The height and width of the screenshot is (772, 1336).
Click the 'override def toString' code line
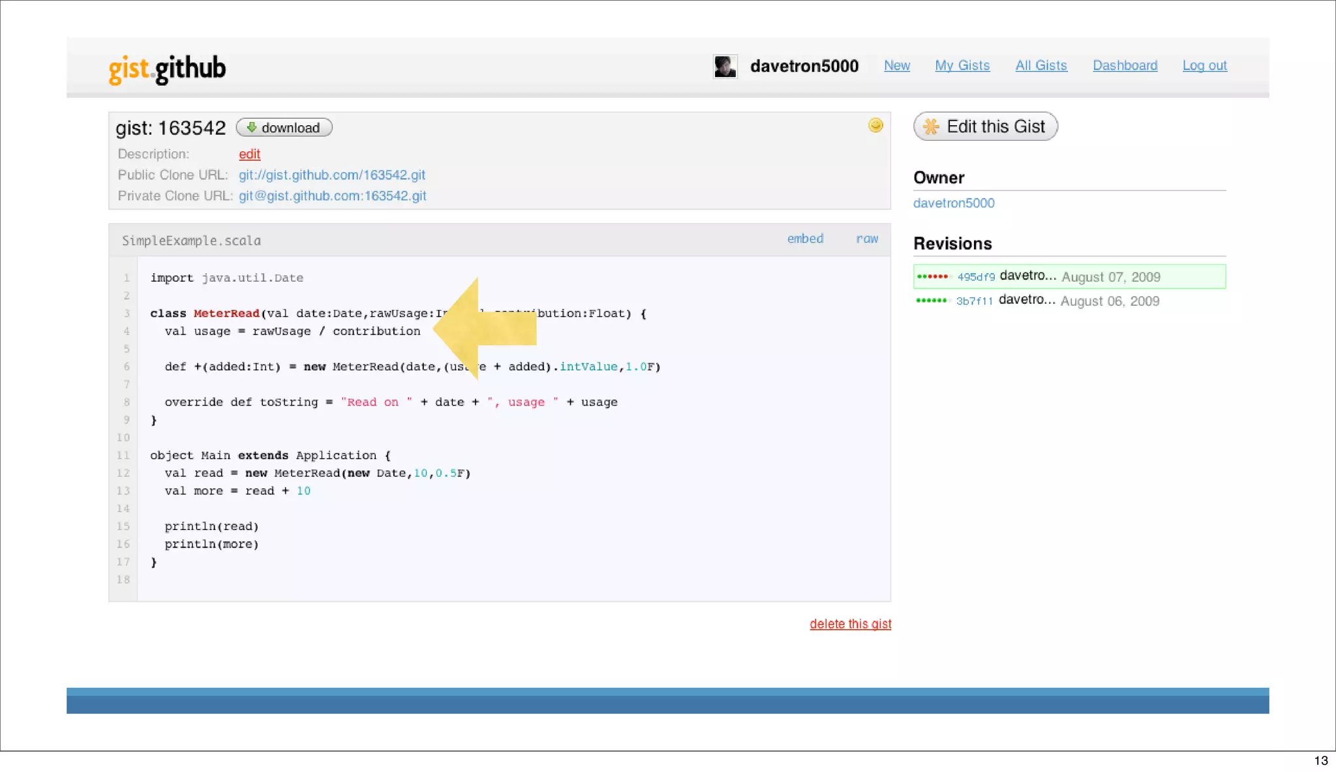point(391,402)
